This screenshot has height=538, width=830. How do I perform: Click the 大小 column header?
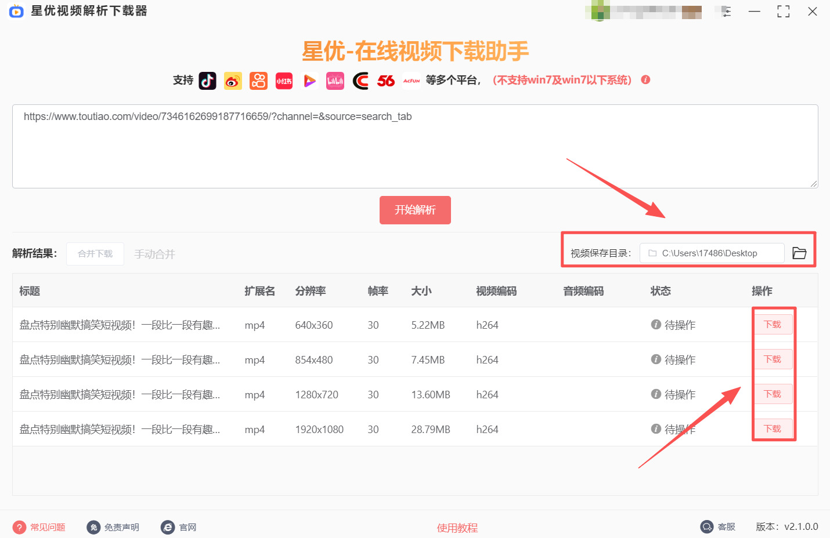pyautogui.click(x=421, y=290)
